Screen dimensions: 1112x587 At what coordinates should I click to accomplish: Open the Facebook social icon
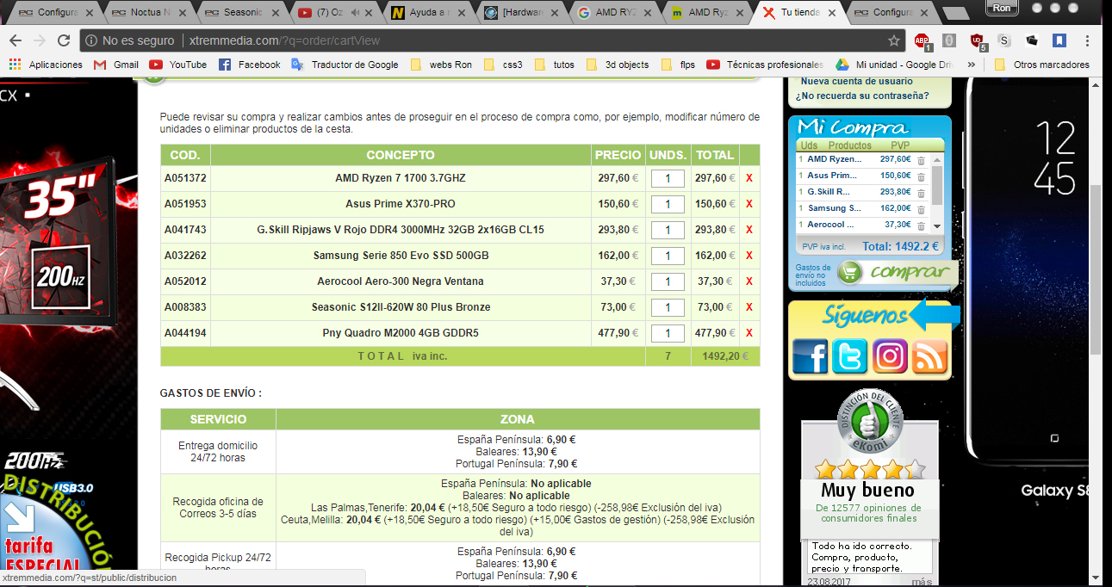point(810,356)
